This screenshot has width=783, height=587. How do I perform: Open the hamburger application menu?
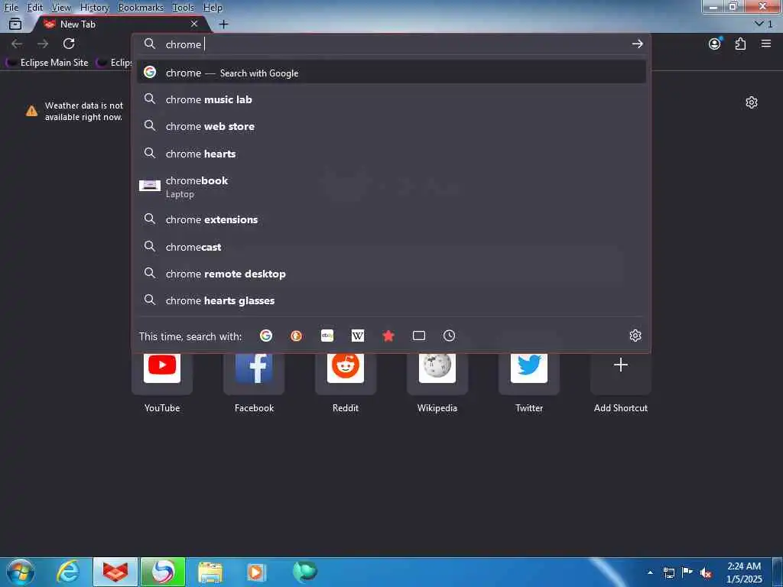coord(766,44)
